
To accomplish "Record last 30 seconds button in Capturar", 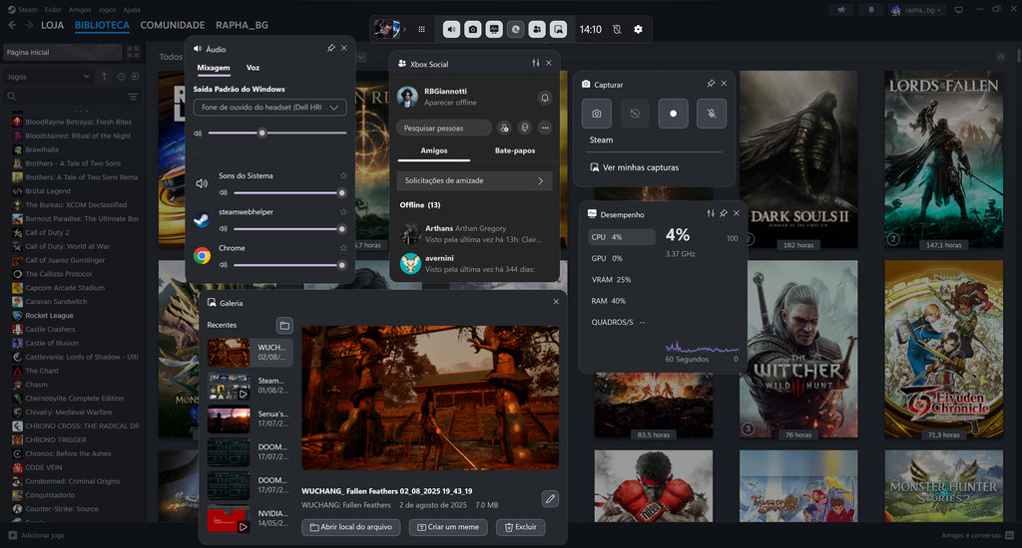I will tap(635, 114).
